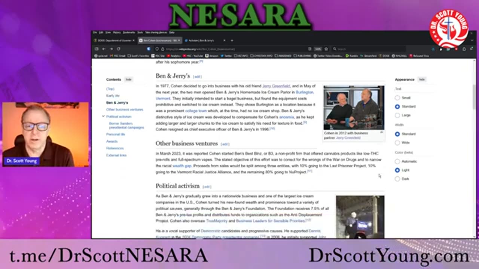The image size is (479, 269).
Task: Open the Bookmarks menu
Action: pos(129,33)
